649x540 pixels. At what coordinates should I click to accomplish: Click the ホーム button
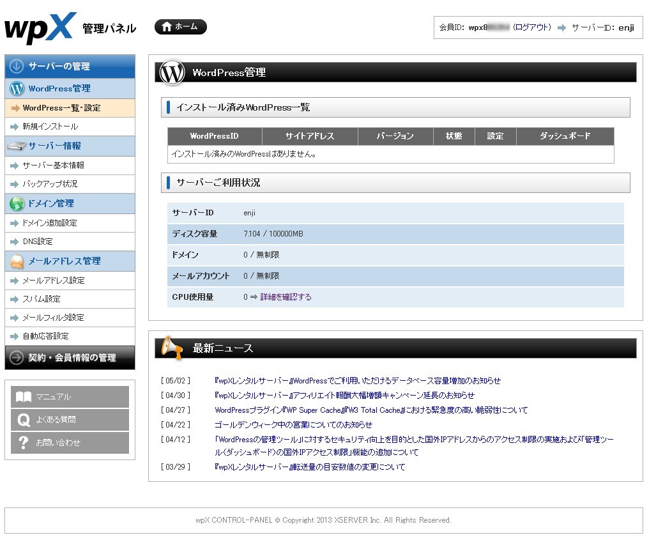click(181, 27)
